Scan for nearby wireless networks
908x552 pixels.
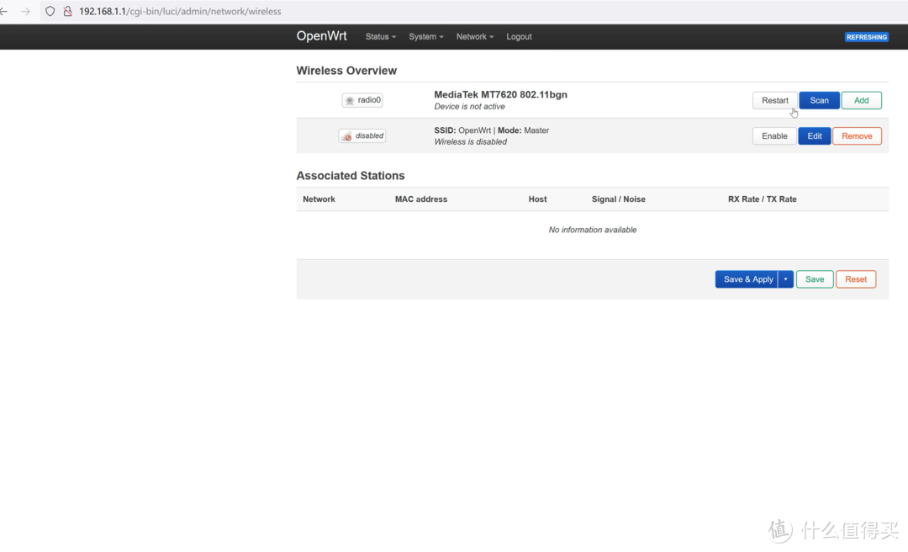[819, 100]
